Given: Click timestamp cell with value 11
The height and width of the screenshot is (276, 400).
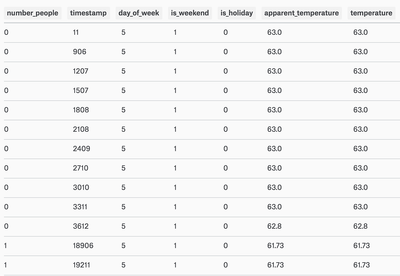Looking at the screenshot, I should tap(76, 32).
